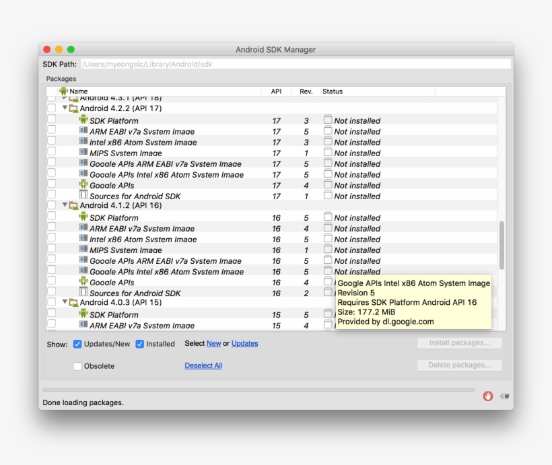The width and height of the screenshot is (552, 465).
Task: Click the API 17 Google APIs robot icon
Action: pyautogui.click(x=83, y=184)
